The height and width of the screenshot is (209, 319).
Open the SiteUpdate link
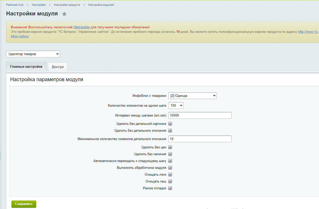tap(82, 27)
